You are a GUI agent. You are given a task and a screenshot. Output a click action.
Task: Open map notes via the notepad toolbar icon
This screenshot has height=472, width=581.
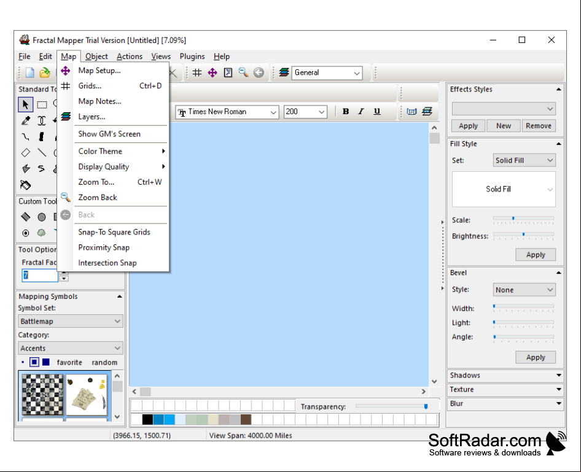pyautogui.click(x=228, y=72)
